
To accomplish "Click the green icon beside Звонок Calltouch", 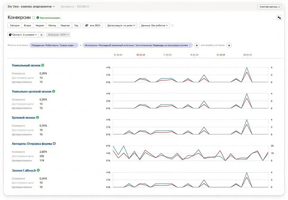I will (x=38, y=170).
